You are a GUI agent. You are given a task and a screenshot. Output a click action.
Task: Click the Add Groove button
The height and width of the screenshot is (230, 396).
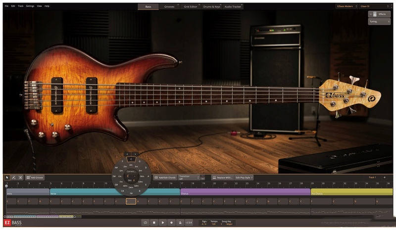tap(35, 178)
